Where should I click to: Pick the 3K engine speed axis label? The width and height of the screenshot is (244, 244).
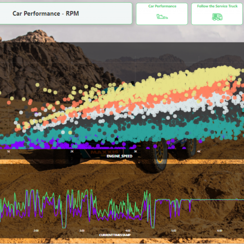click(135, 151)
